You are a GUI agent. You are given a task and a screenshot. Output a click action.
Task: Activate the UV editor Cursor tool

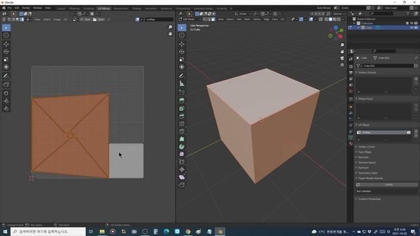click(x=6, y=35)
